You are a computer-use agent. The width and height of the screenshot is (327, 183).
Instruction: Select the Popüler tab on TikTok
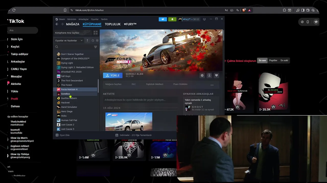[273, 60]
